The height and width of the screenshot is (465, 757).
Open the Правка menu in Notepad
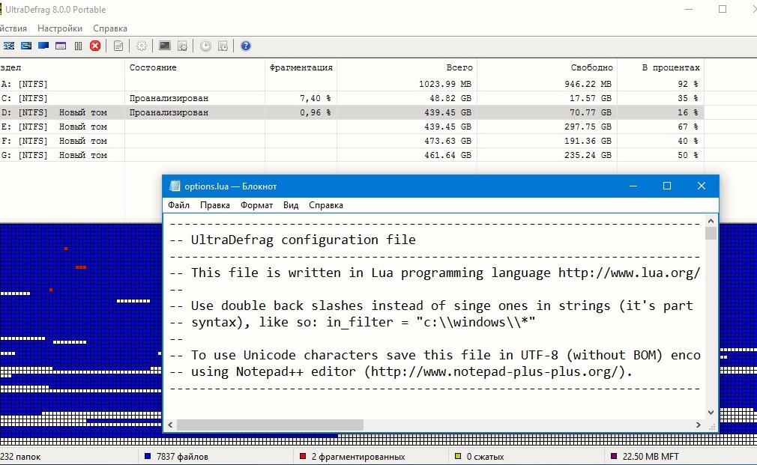coord(215,205)
